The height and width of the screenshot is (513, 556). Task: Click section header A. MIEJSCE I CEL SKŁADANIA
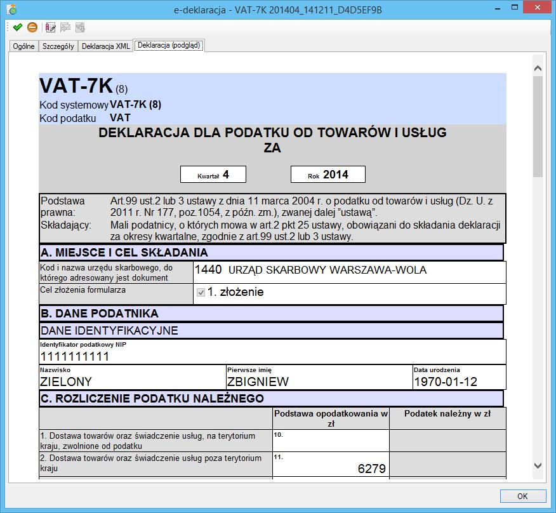[271, 252]
